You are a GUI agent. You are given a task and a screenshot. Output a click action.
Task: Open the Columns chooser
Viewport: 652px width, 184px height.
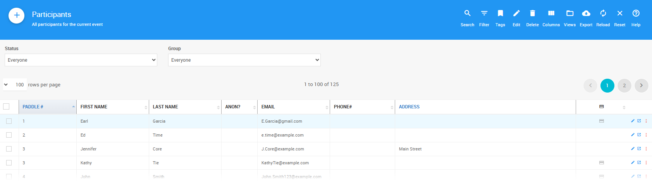(551, 18)
